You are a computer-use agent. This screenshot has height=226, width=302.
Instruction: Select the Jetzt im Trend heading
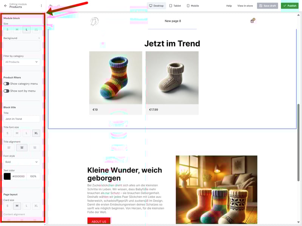(172, 44)
